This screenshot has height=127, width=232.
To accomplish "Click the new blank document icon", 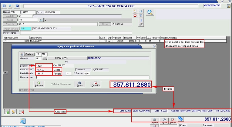I will [135, 12].
